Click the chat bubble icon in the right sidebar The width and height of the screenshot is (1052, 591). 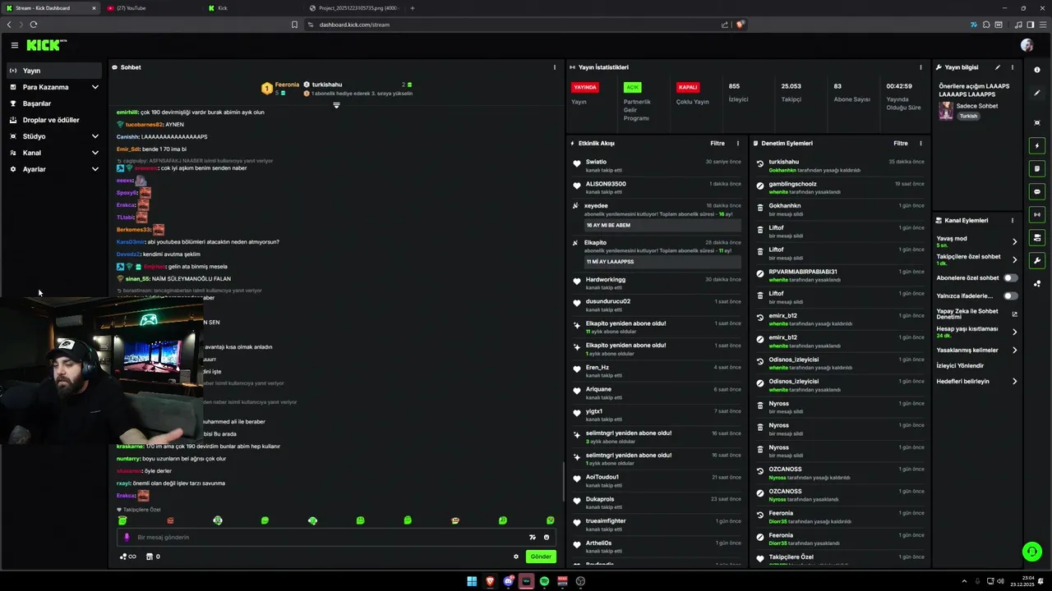pos(1037,191)
